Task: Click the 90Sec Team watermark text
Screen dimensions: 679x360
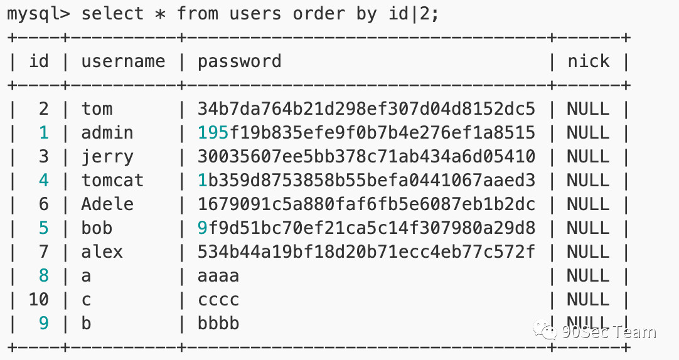Action: click(x=609, y=332)
